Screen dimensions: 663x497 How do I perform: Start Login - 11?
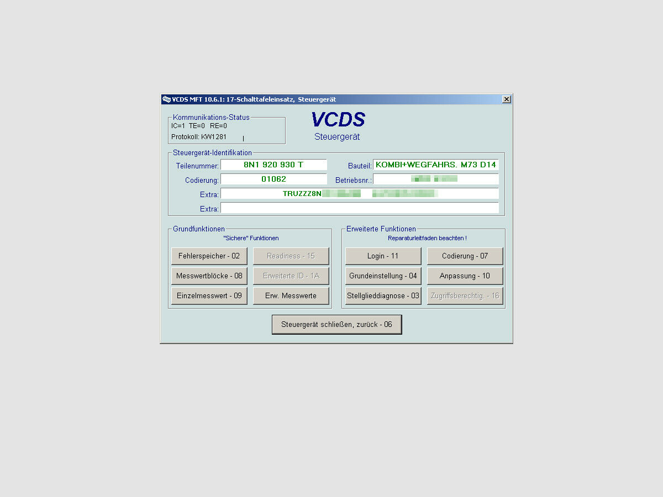click(x=383, y=256)
